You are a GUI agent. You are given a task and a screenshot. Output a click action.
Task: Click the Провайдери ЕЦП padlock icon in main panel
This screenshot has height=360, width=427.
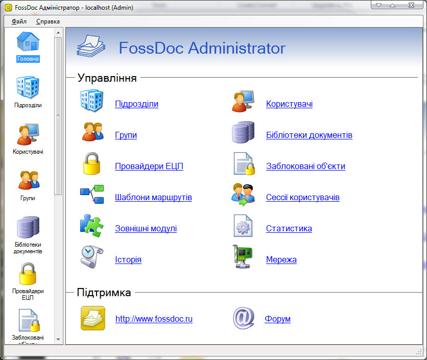point(91,163)
